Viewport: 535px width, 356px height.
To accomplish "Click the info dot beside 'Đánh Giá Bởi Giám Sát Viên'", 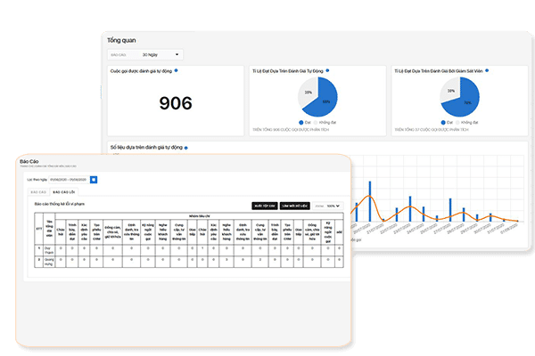I will click(x=487, y=70).
